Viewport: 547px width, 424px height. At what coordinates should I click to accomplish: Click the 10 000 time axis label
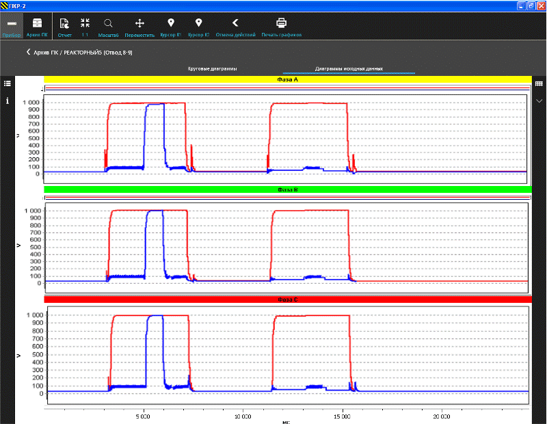point(243,416)
